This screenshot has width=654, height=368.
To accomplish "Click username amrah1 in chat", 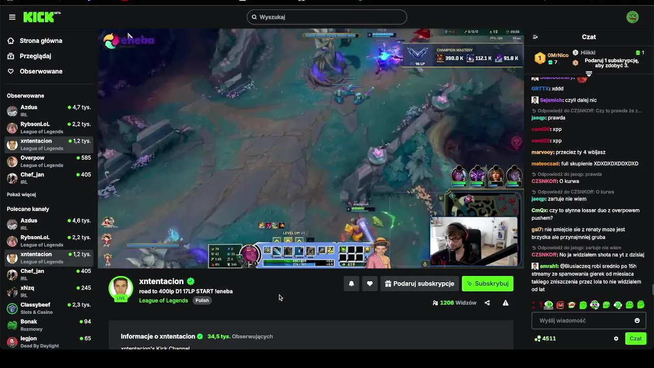I will (x=548, y=266).
